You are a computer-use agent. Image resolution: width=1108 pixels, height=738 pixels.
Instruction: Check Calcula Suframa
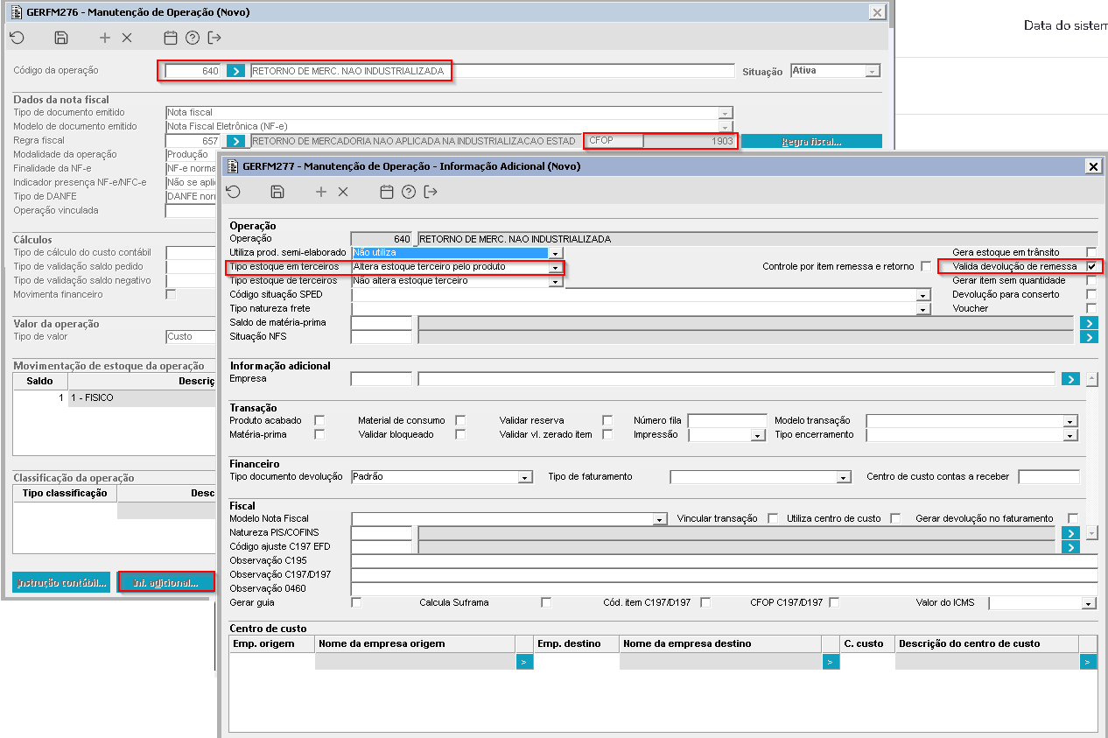pos(546,602)
